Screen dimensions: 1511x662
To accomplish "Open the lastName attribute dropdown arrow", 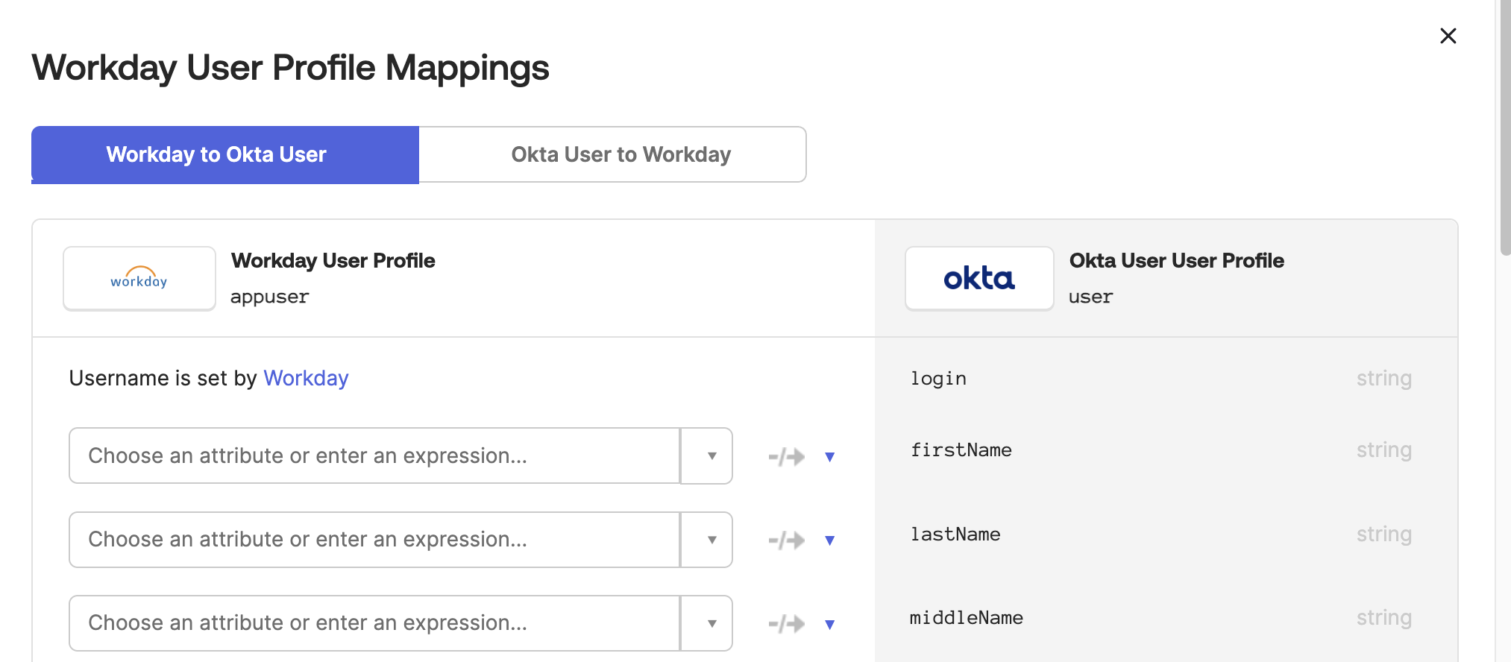I will click(x=707, y=540).
